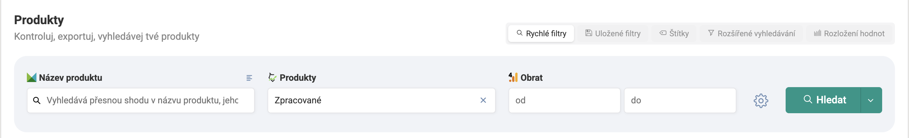Expand the arrow next to Hledat

[871, 100]
